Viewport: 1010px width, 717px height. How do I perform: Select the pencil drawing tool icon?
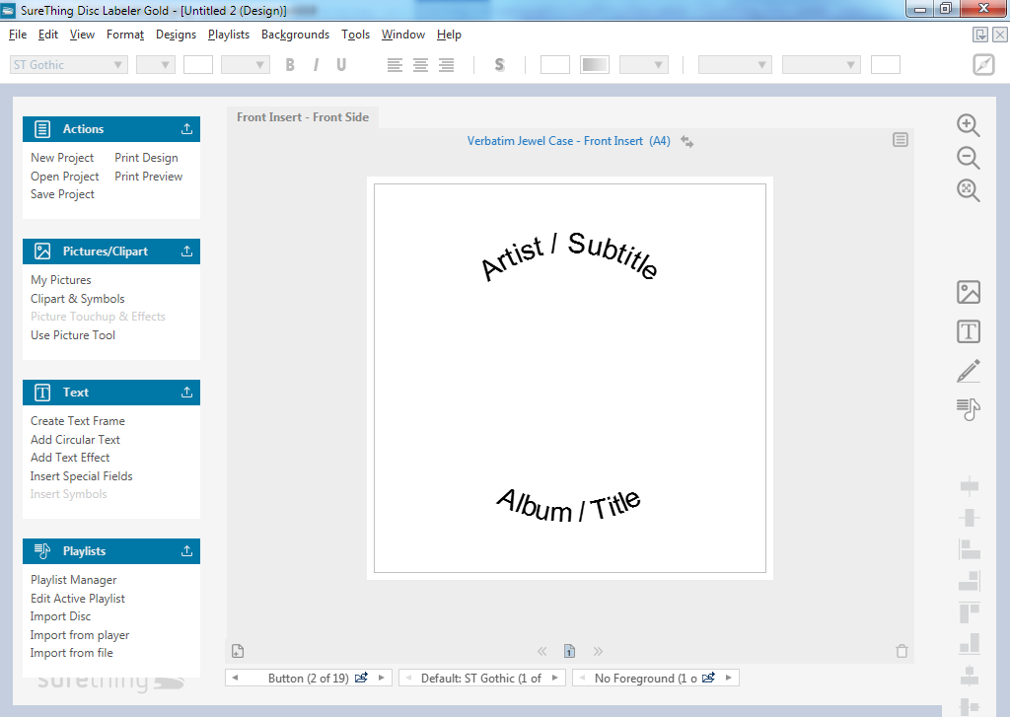[x=969, y=371]
